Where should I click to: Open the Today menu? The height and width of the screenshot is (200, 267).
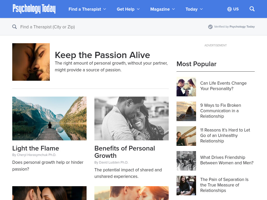click(x=194, y=9)
